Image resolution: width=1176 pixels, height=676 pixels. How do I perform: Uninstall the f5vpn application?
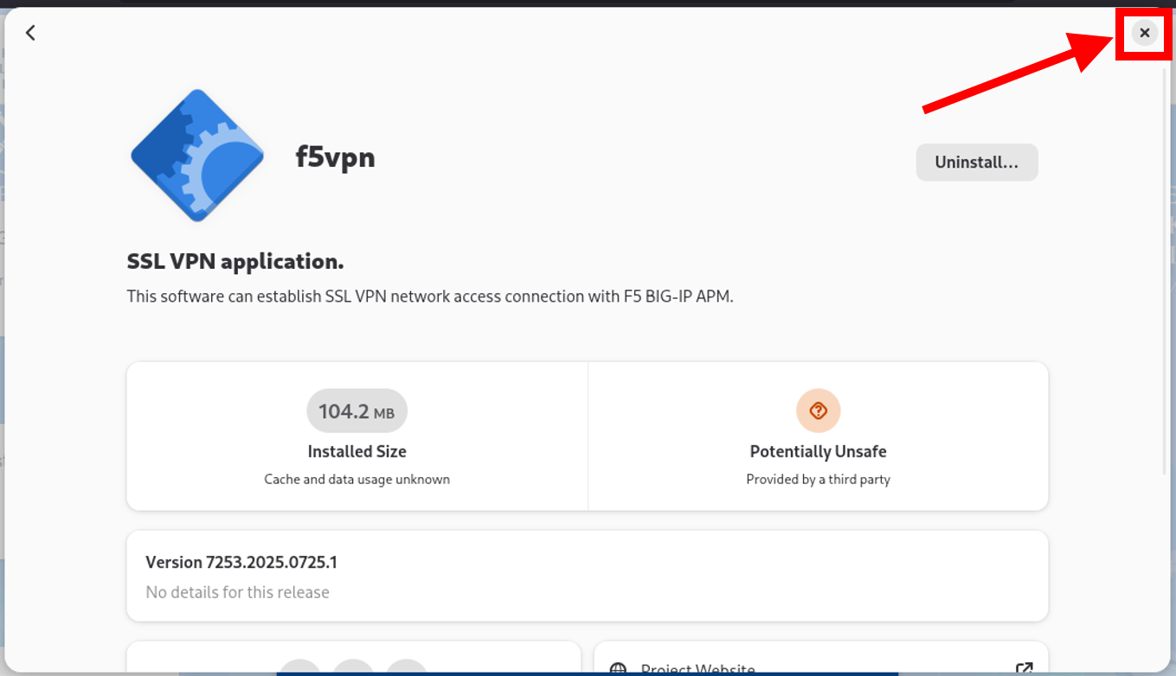coord(976,163)
